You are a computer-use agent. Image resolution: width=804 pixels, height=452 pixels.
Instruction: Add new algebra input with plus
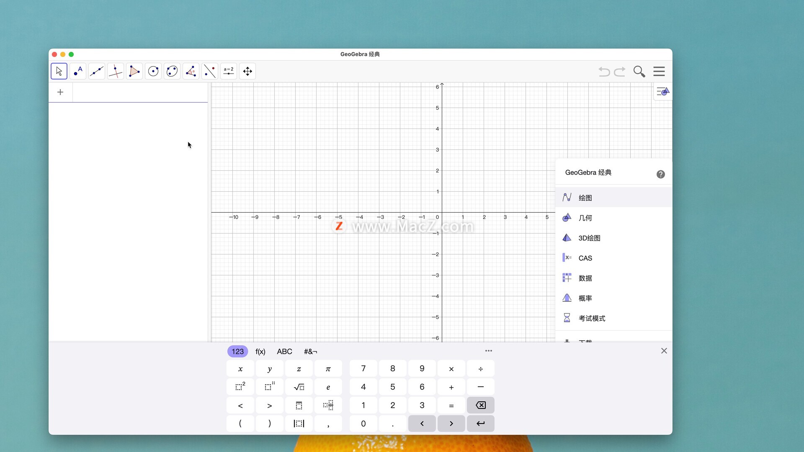click(60, 92)
